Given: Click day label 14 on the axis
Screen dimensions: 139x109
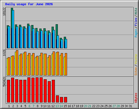Looking at the screenshot, I should [61, 106].
